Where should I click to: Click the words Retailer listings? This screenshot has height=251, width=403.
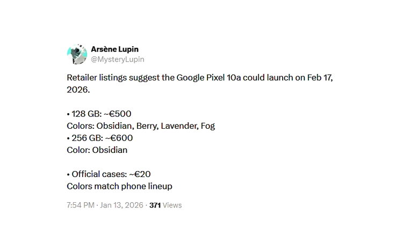pos(98,78)
